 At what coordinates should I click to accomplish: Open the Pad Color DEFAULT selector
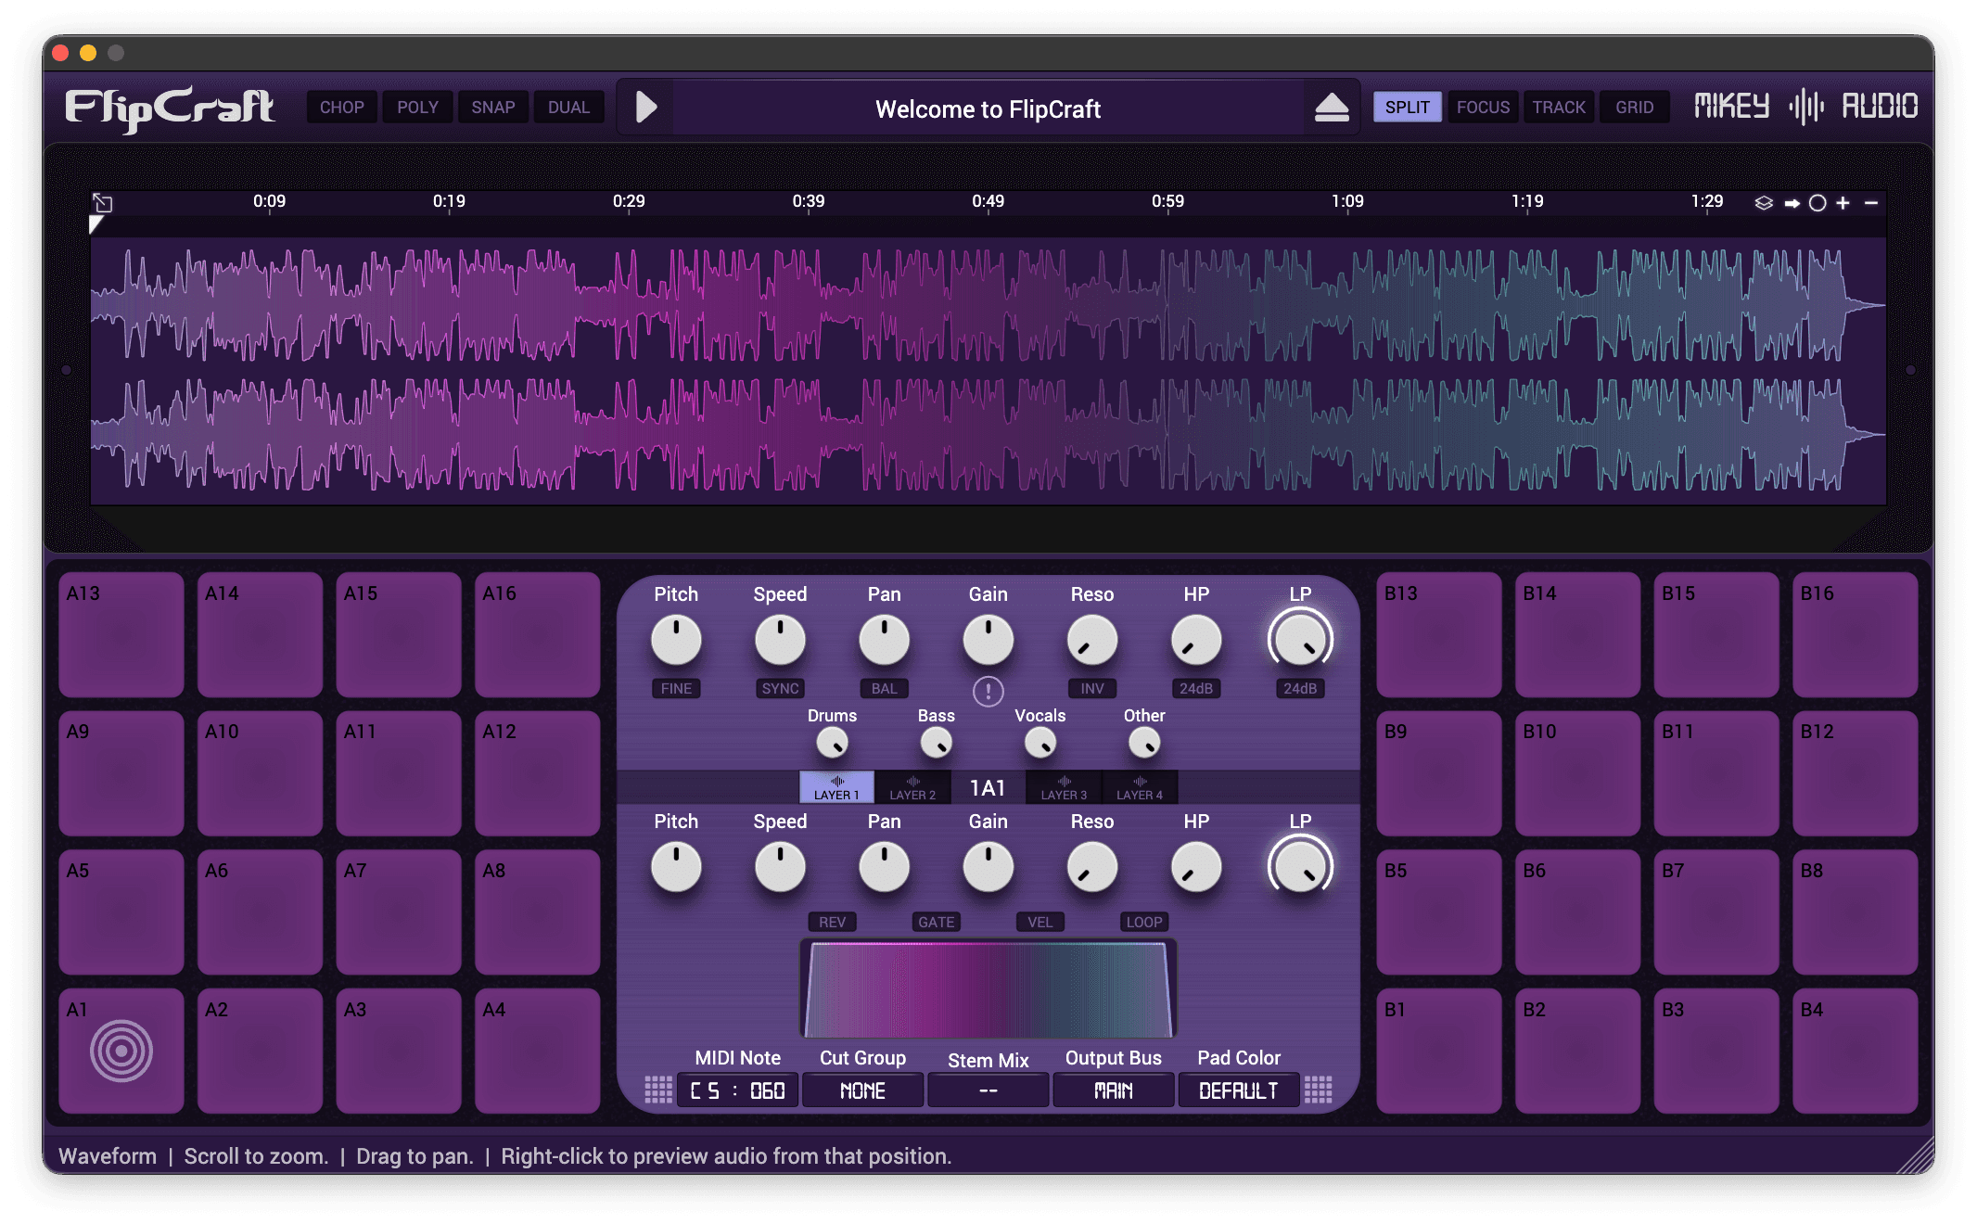1238,1090
